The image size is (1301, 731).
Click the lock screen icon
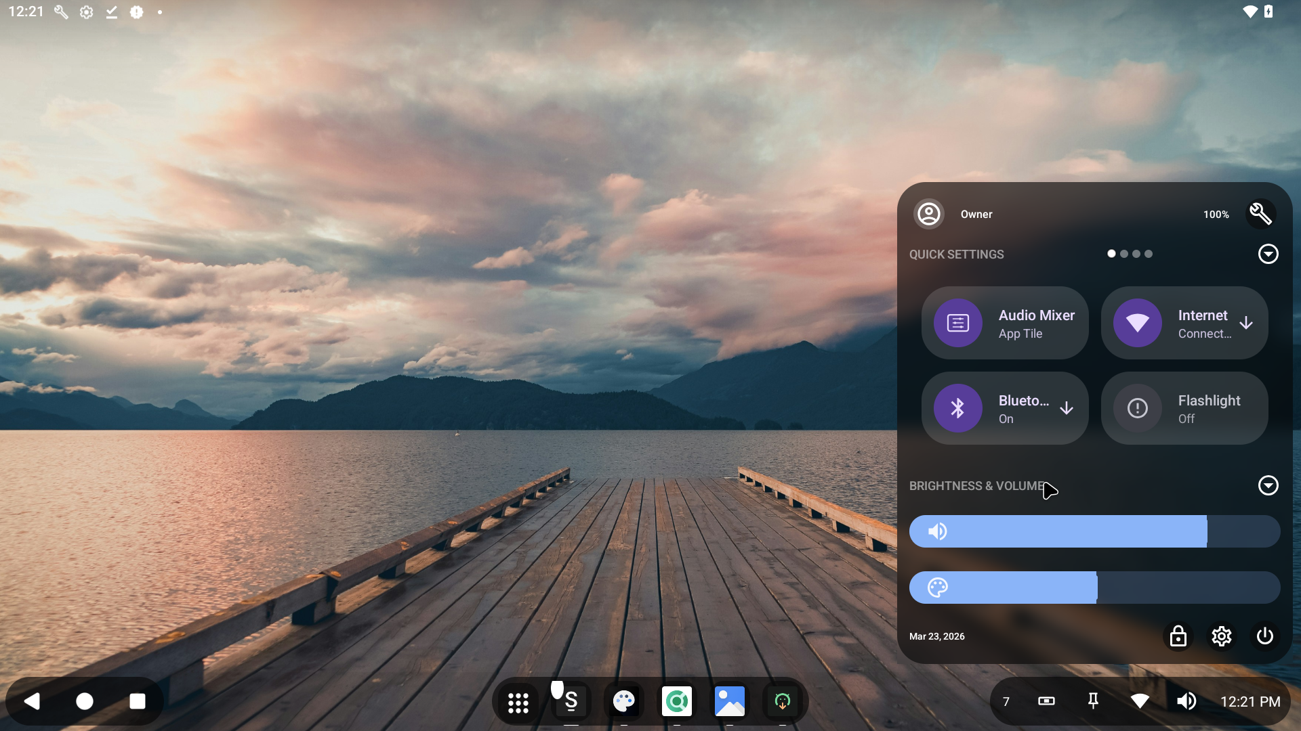tap(1178, 636)
